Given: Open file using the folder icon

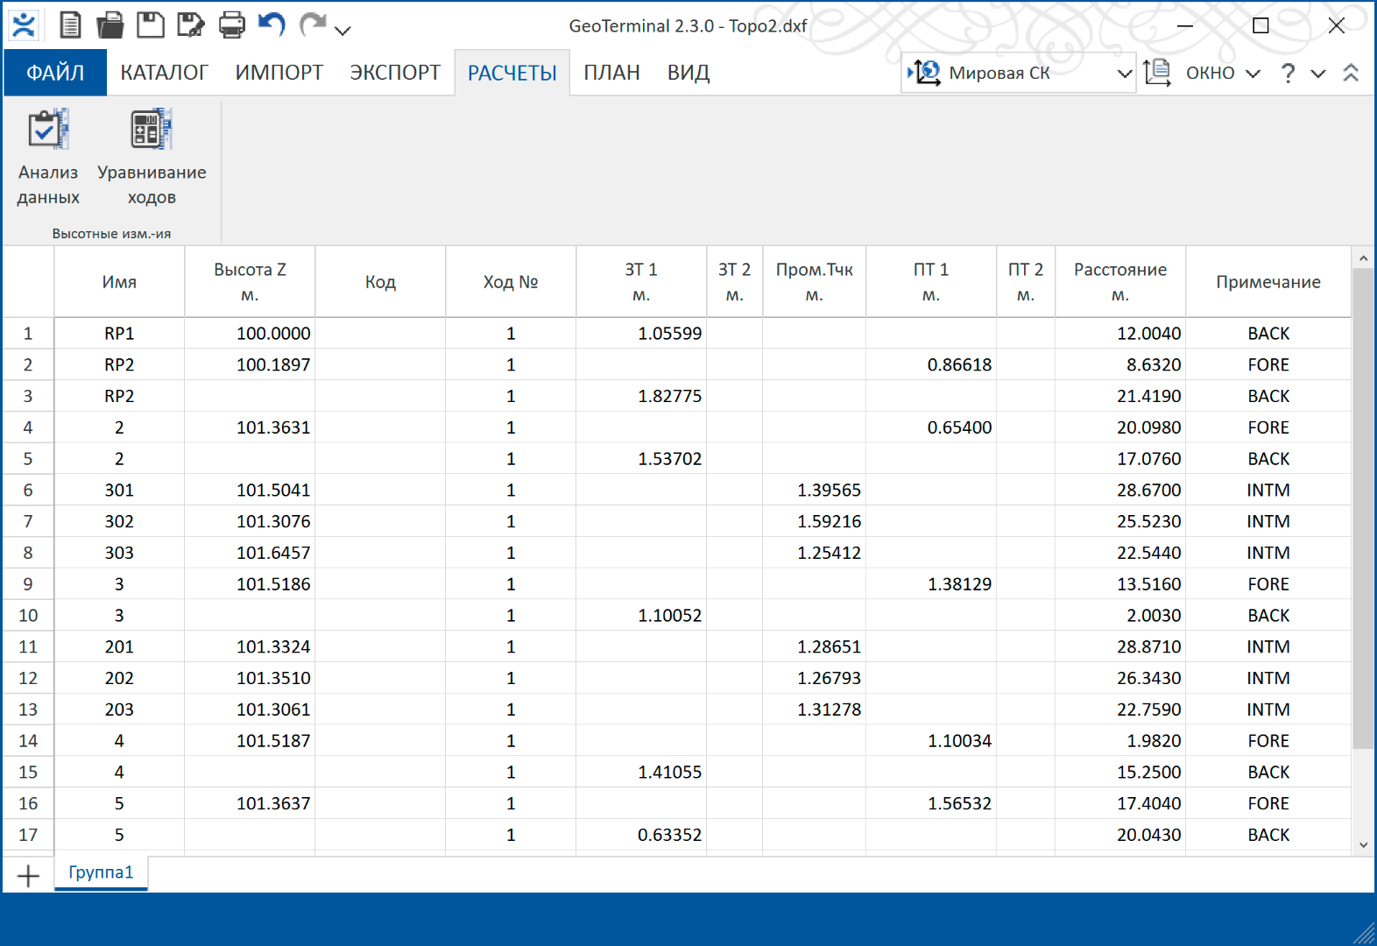Looking at the screenshot, I should (x=110, y=25).
